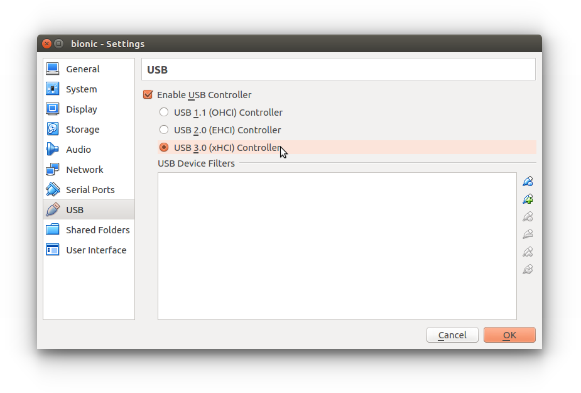Click the edit selected USB filter icon
Screen dimensions: 581x393
tap(528, 217)
